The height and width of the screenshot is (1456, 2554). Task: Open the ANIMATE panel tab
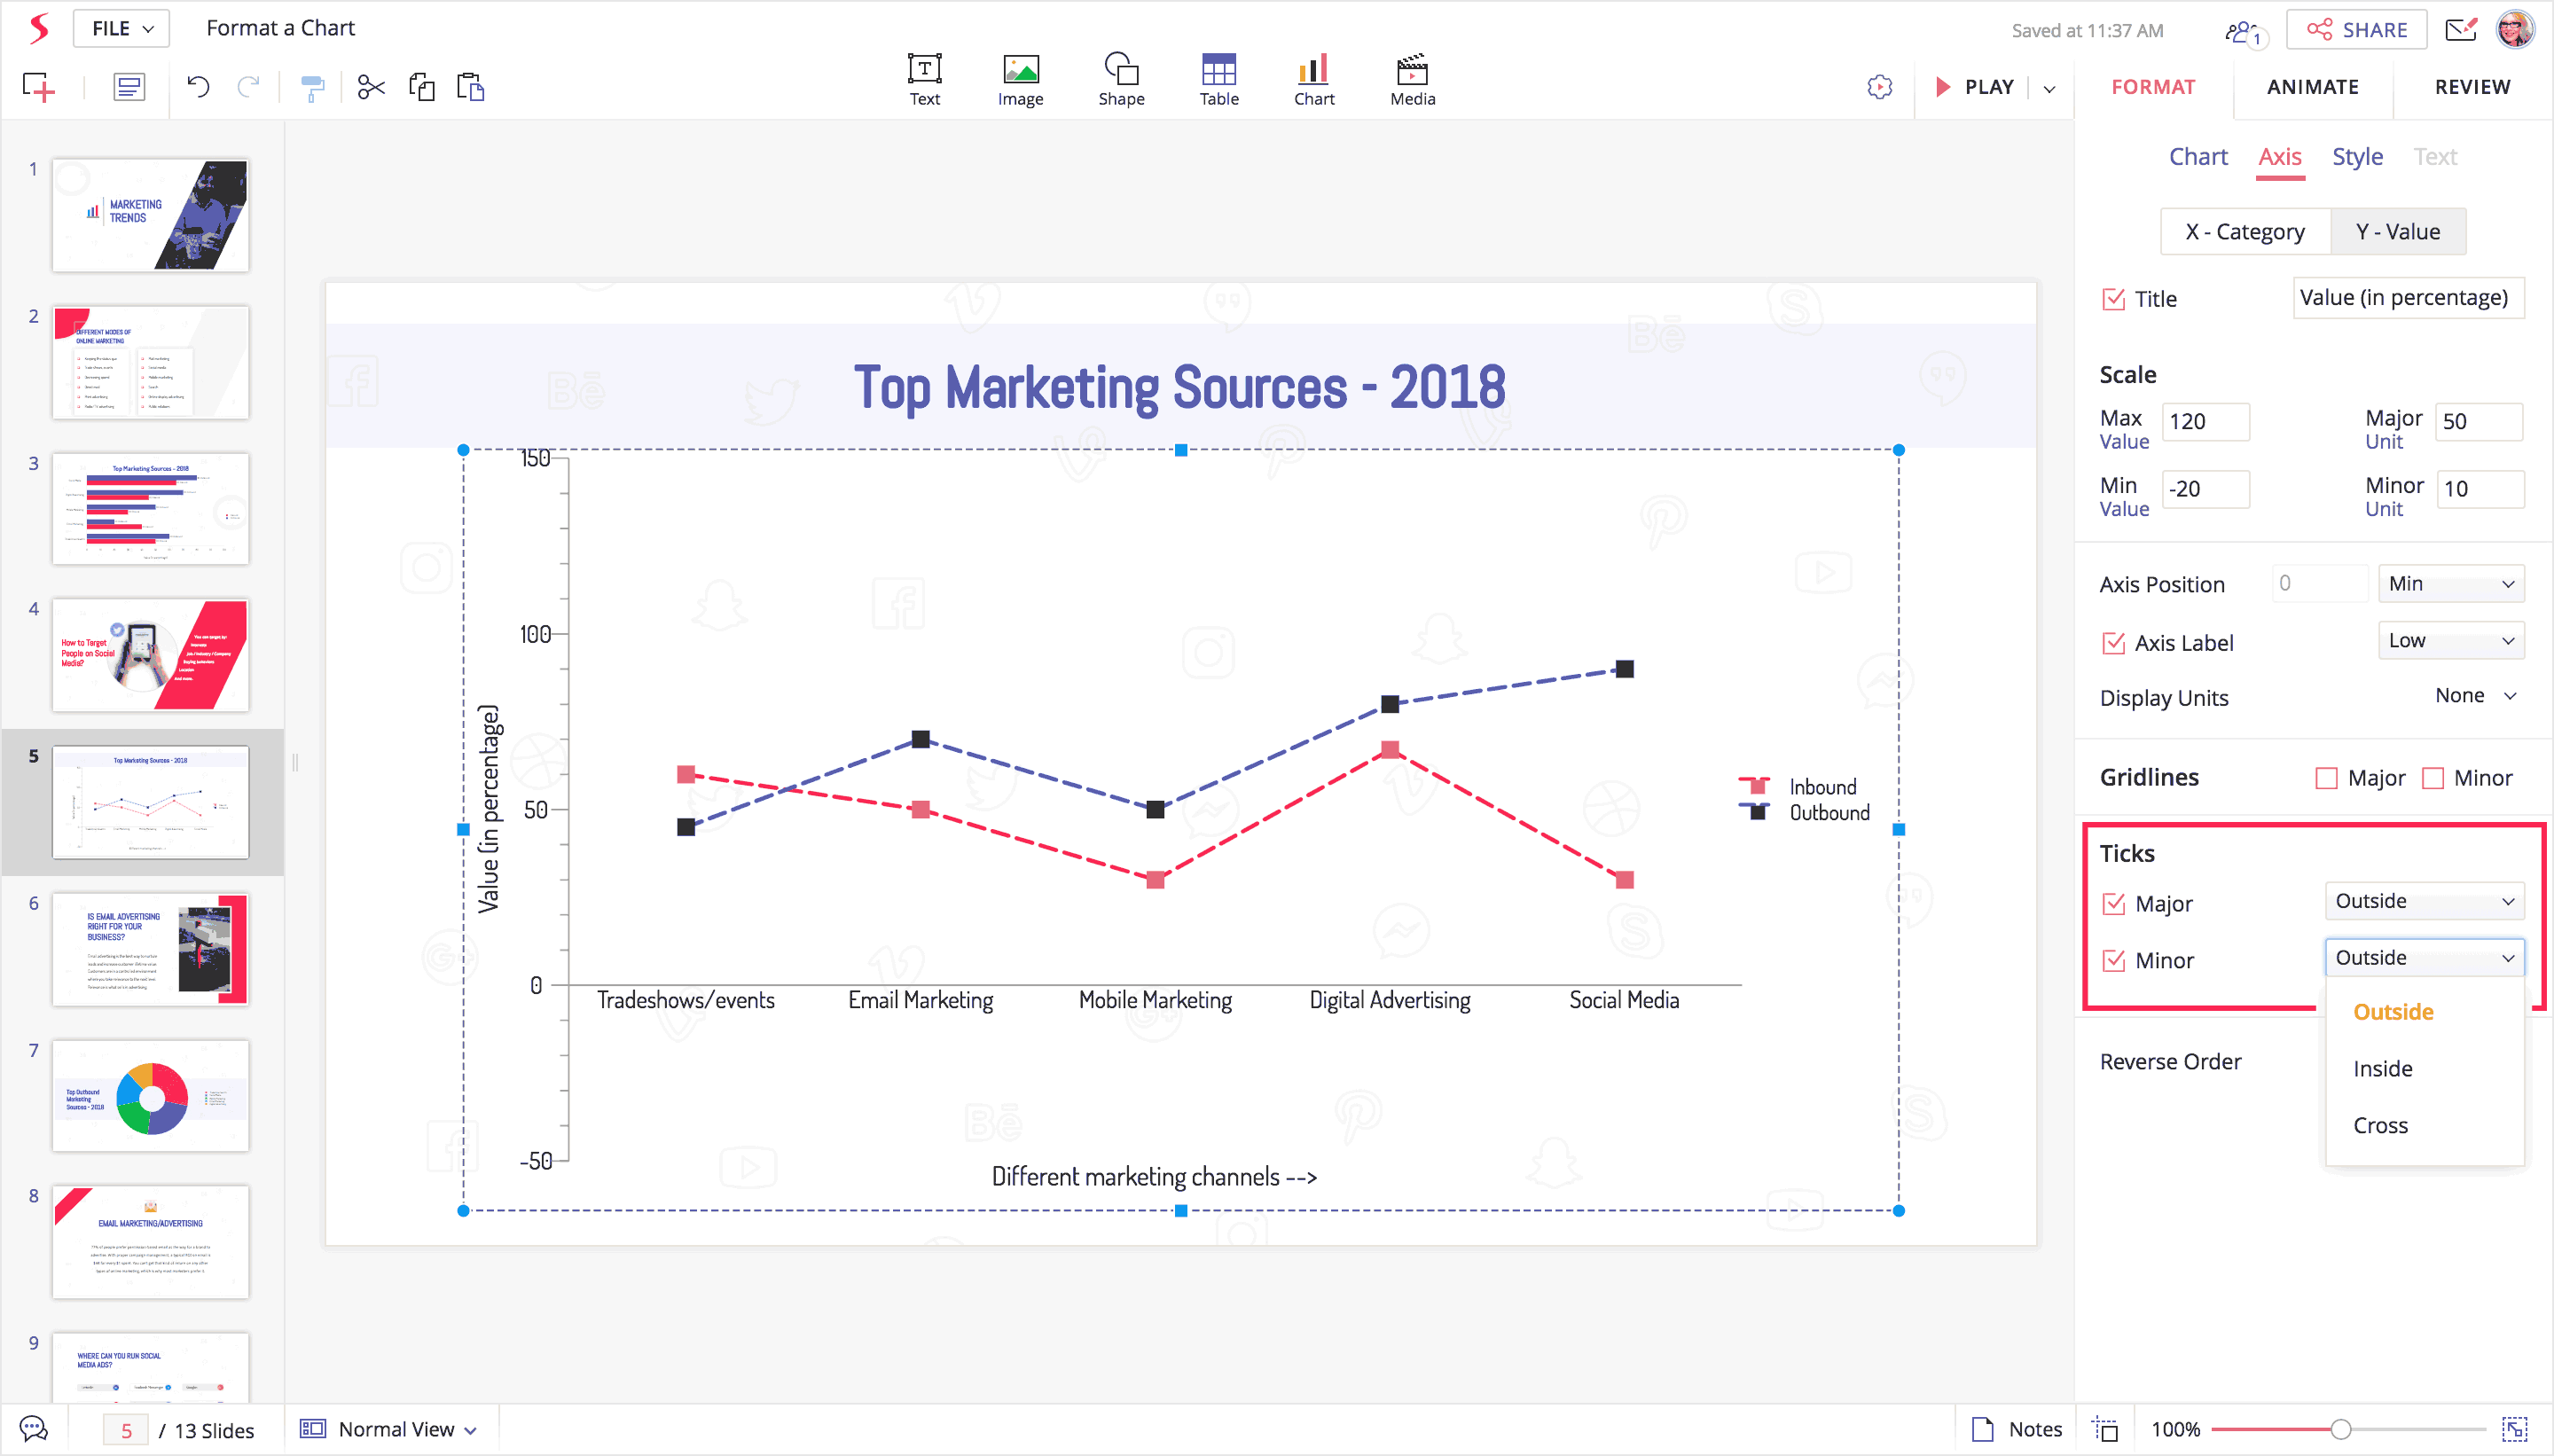2311,87
